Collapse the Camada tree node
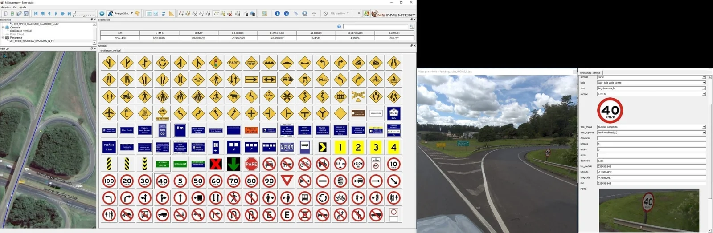Image resolution: width=713 pixels, height=233 pixels. click(3, 28)
